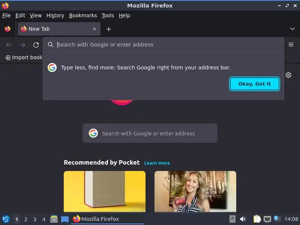Open the View menu
This screenshot has width=300, height=225.
[36, 15]
